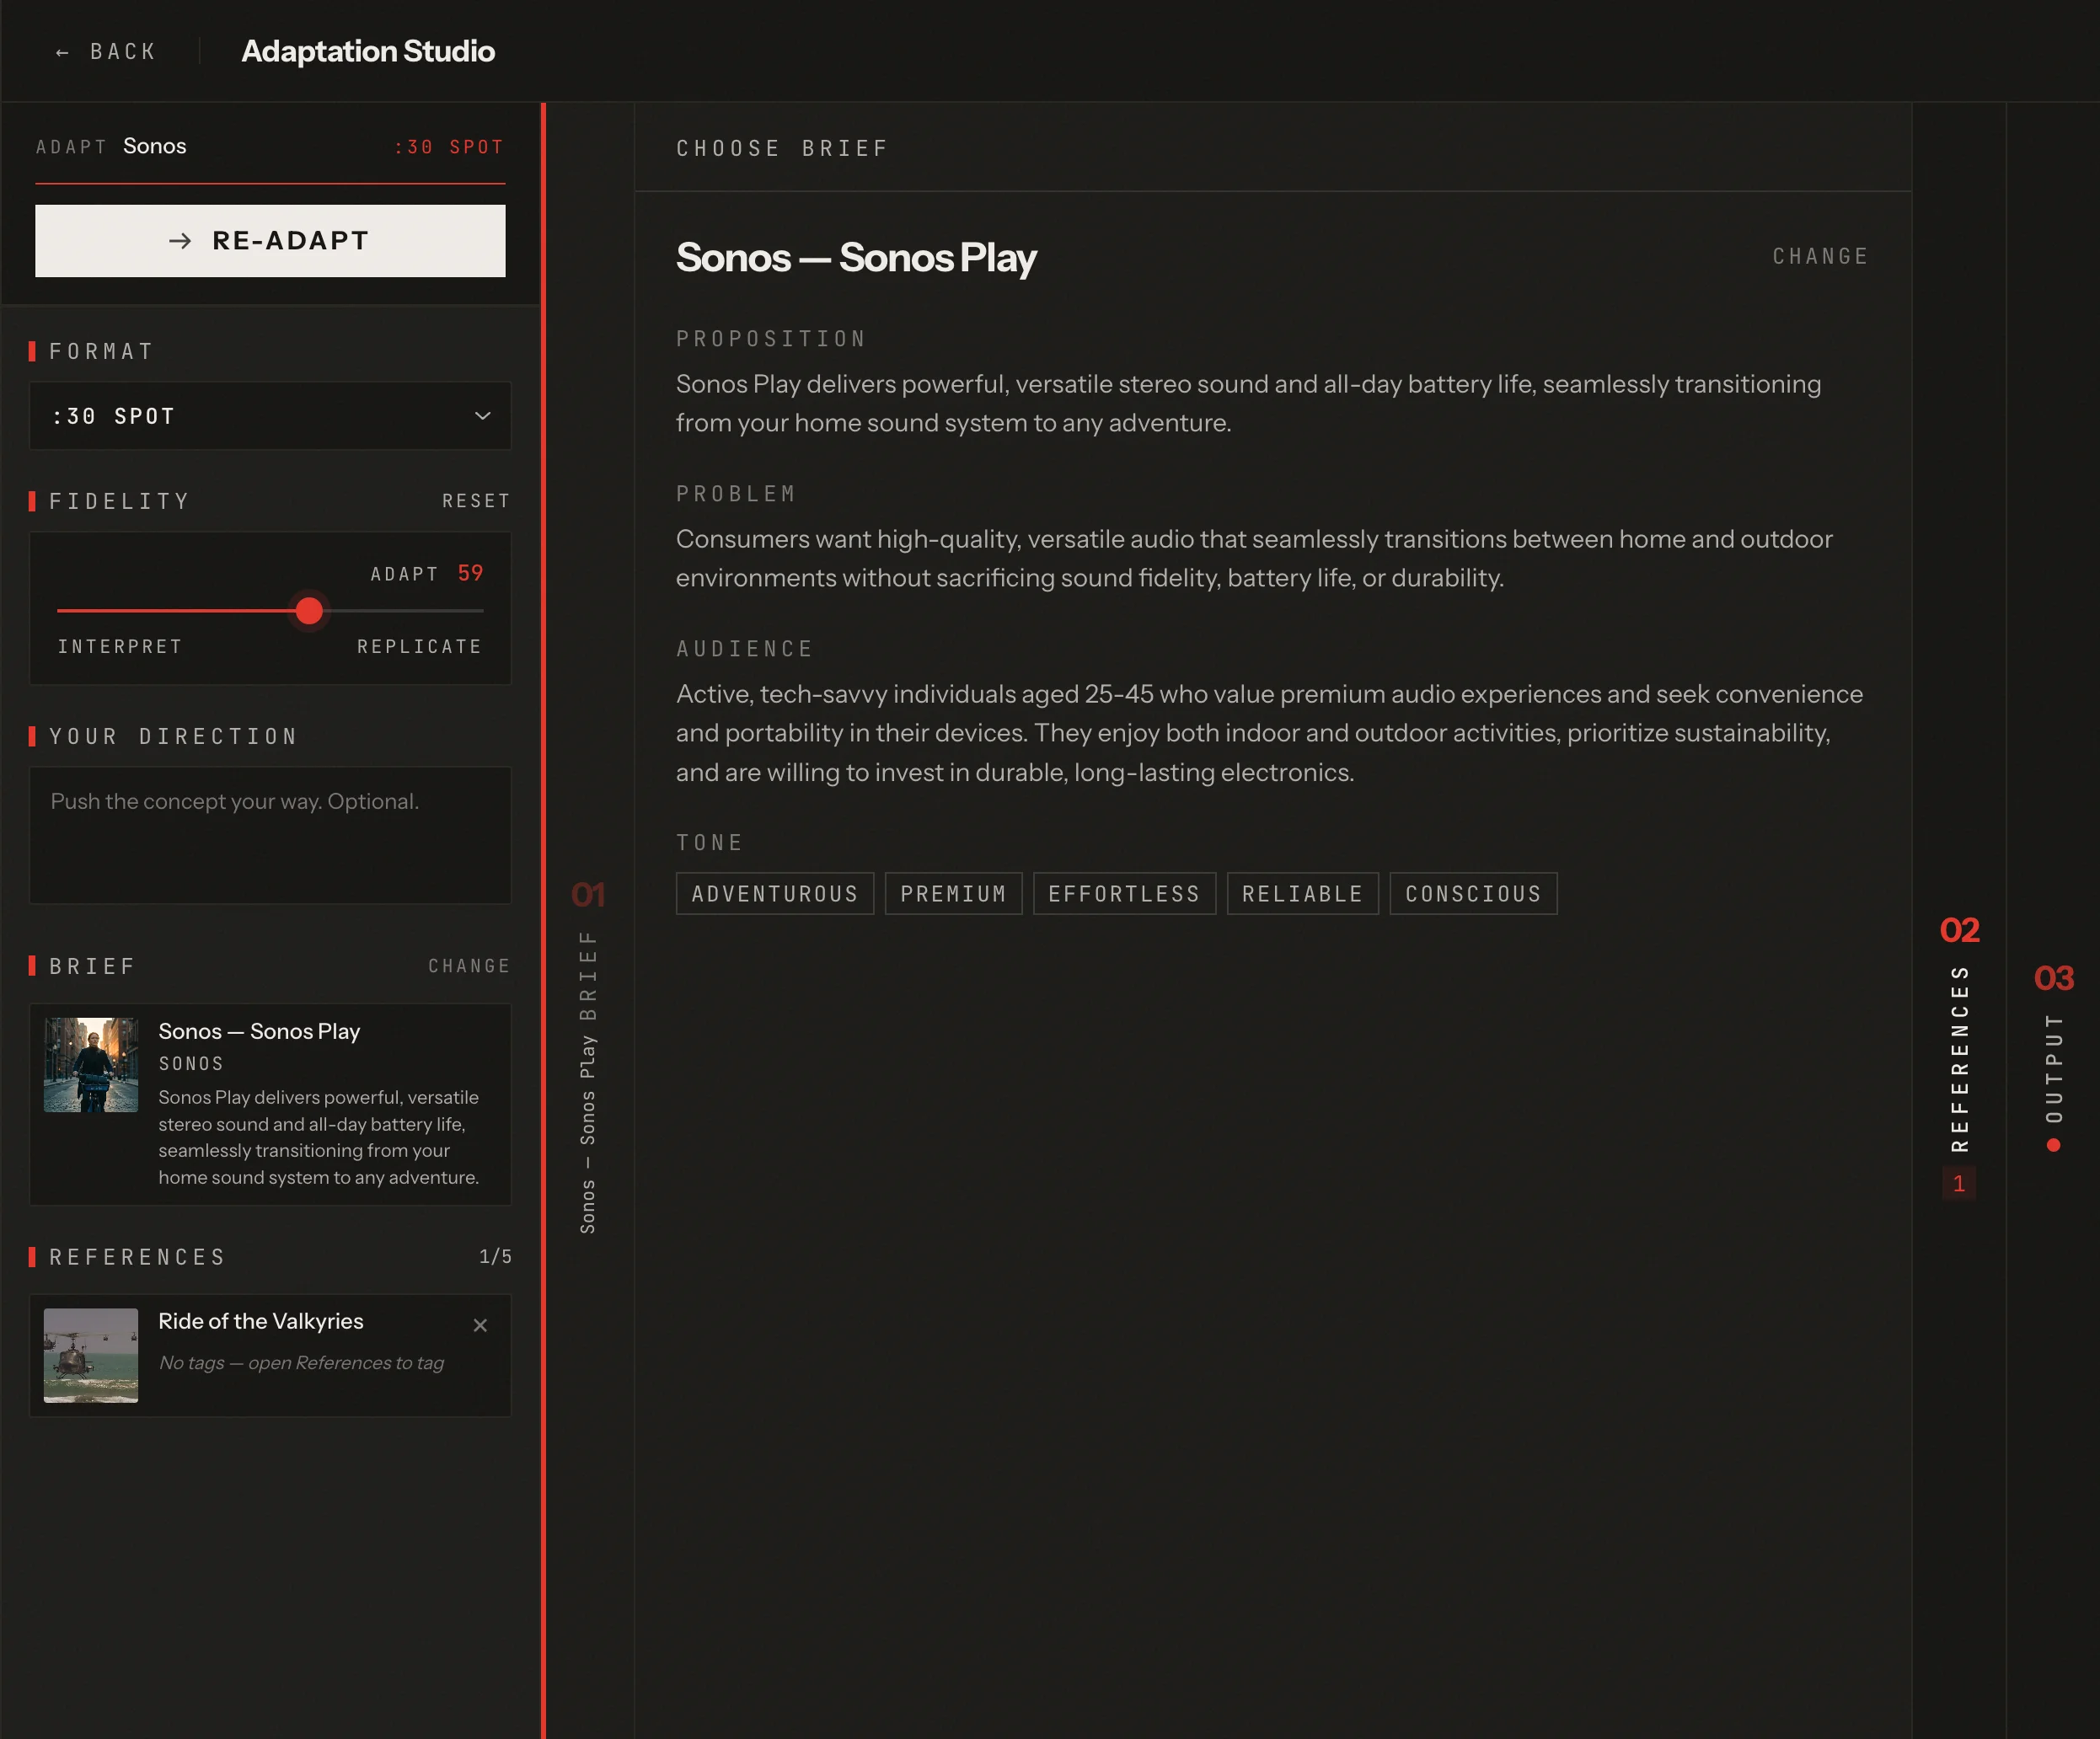The width and height of the screenshot is (2100, 1739).
Task: Select the CONSCIOUS tone tag
Action: pos(1473,893)
